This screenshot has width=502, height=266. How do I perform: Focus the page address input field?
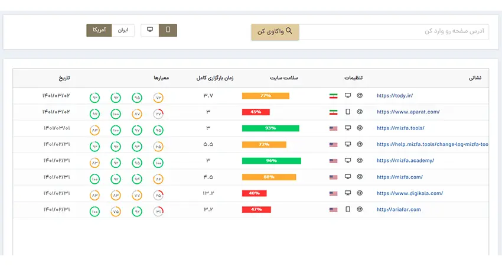394,32
